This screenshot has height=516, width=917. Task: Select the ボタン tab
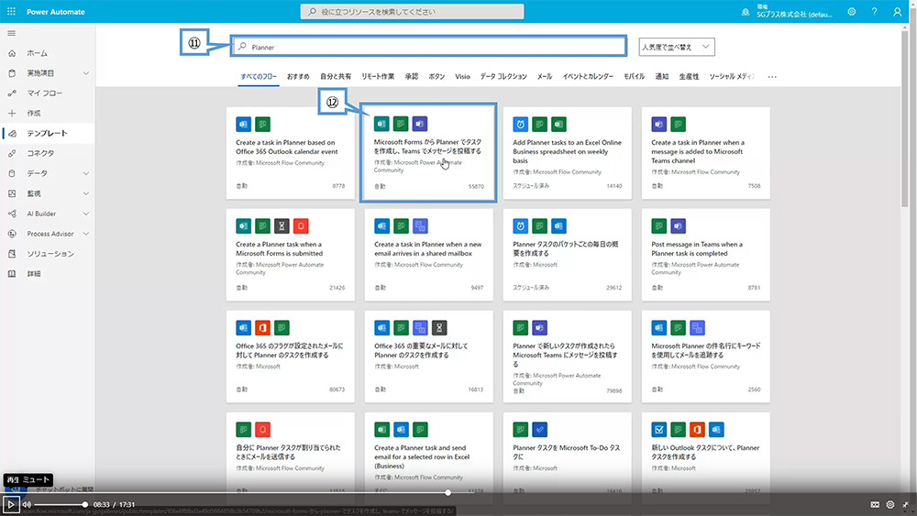point(436,77)
